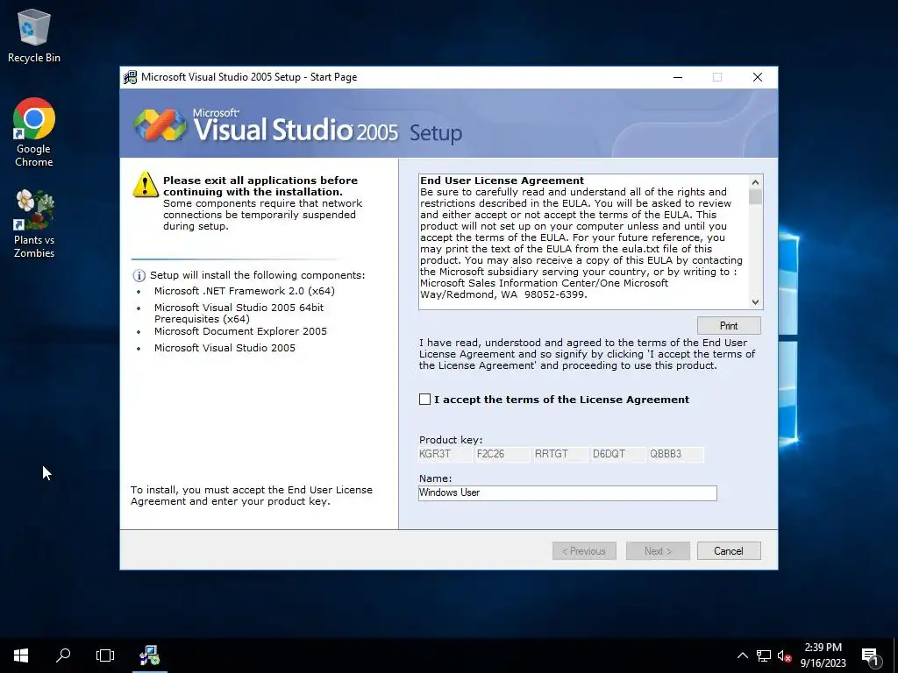Click the product key field D6DQT
The width and height of the screenshot is (898, 673).
pos(618,455)
